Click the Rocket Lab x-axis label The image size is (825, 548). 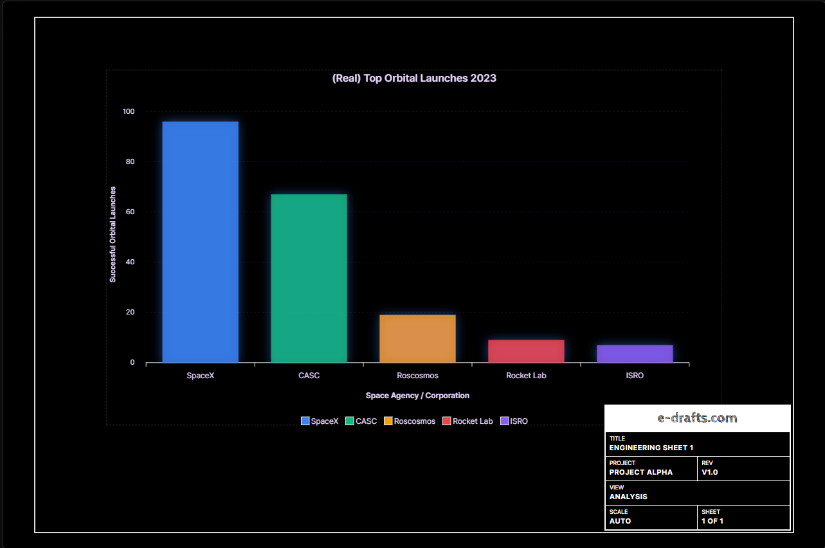pyautogui.click(x=526, y=376)
